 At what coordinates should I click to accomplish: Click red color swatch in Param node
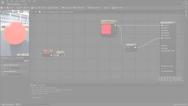coord(106,29)
